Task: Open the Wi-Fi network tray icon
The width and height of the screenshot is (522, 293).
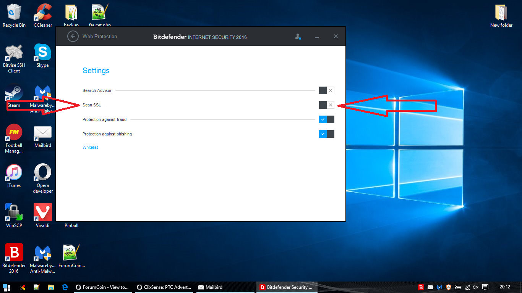Action: [467, 287]
